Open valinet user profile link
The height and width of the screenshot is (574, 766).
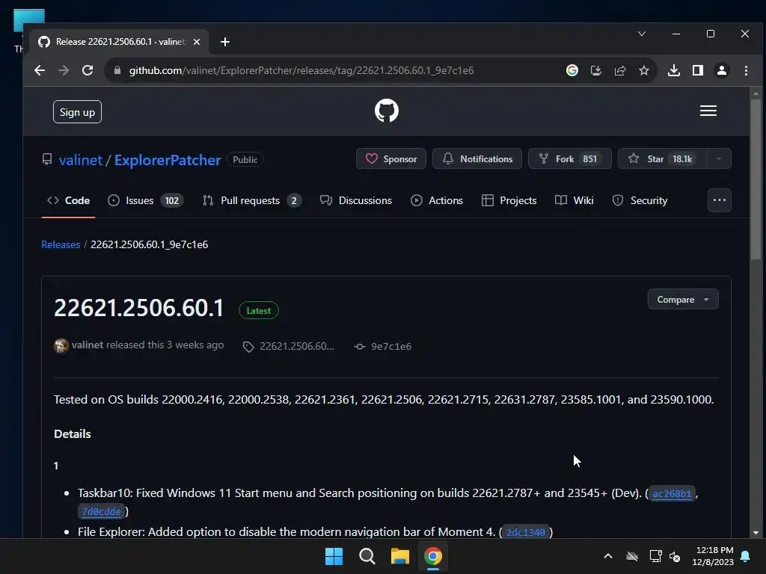[x=81, y=160]
